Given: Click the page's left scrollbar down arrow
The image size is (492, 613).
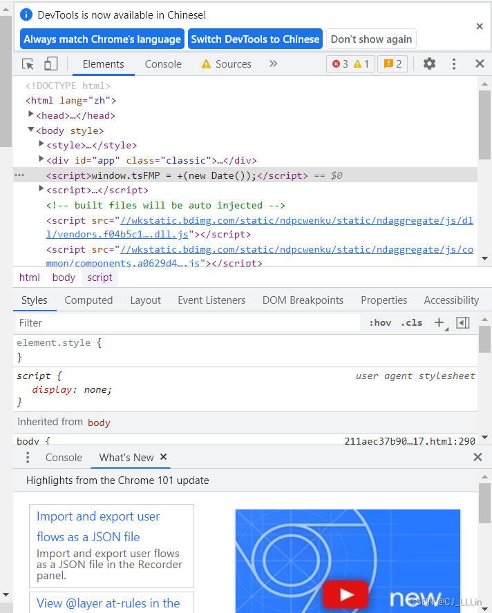Looking at the screenshot, I should coord(6,595).
